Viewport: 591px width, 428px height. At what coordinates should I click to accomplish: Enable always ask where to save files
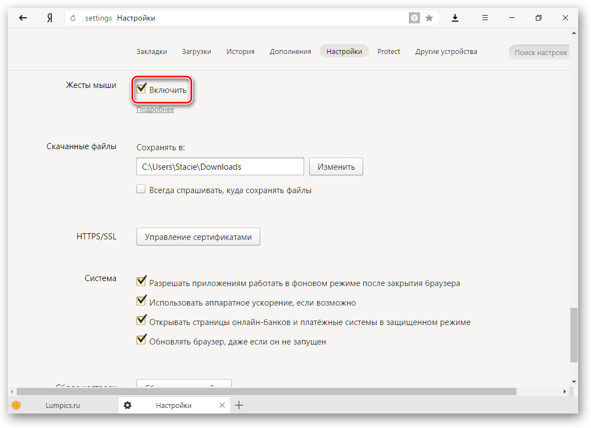pyautogui.click(x=141, y=189)
